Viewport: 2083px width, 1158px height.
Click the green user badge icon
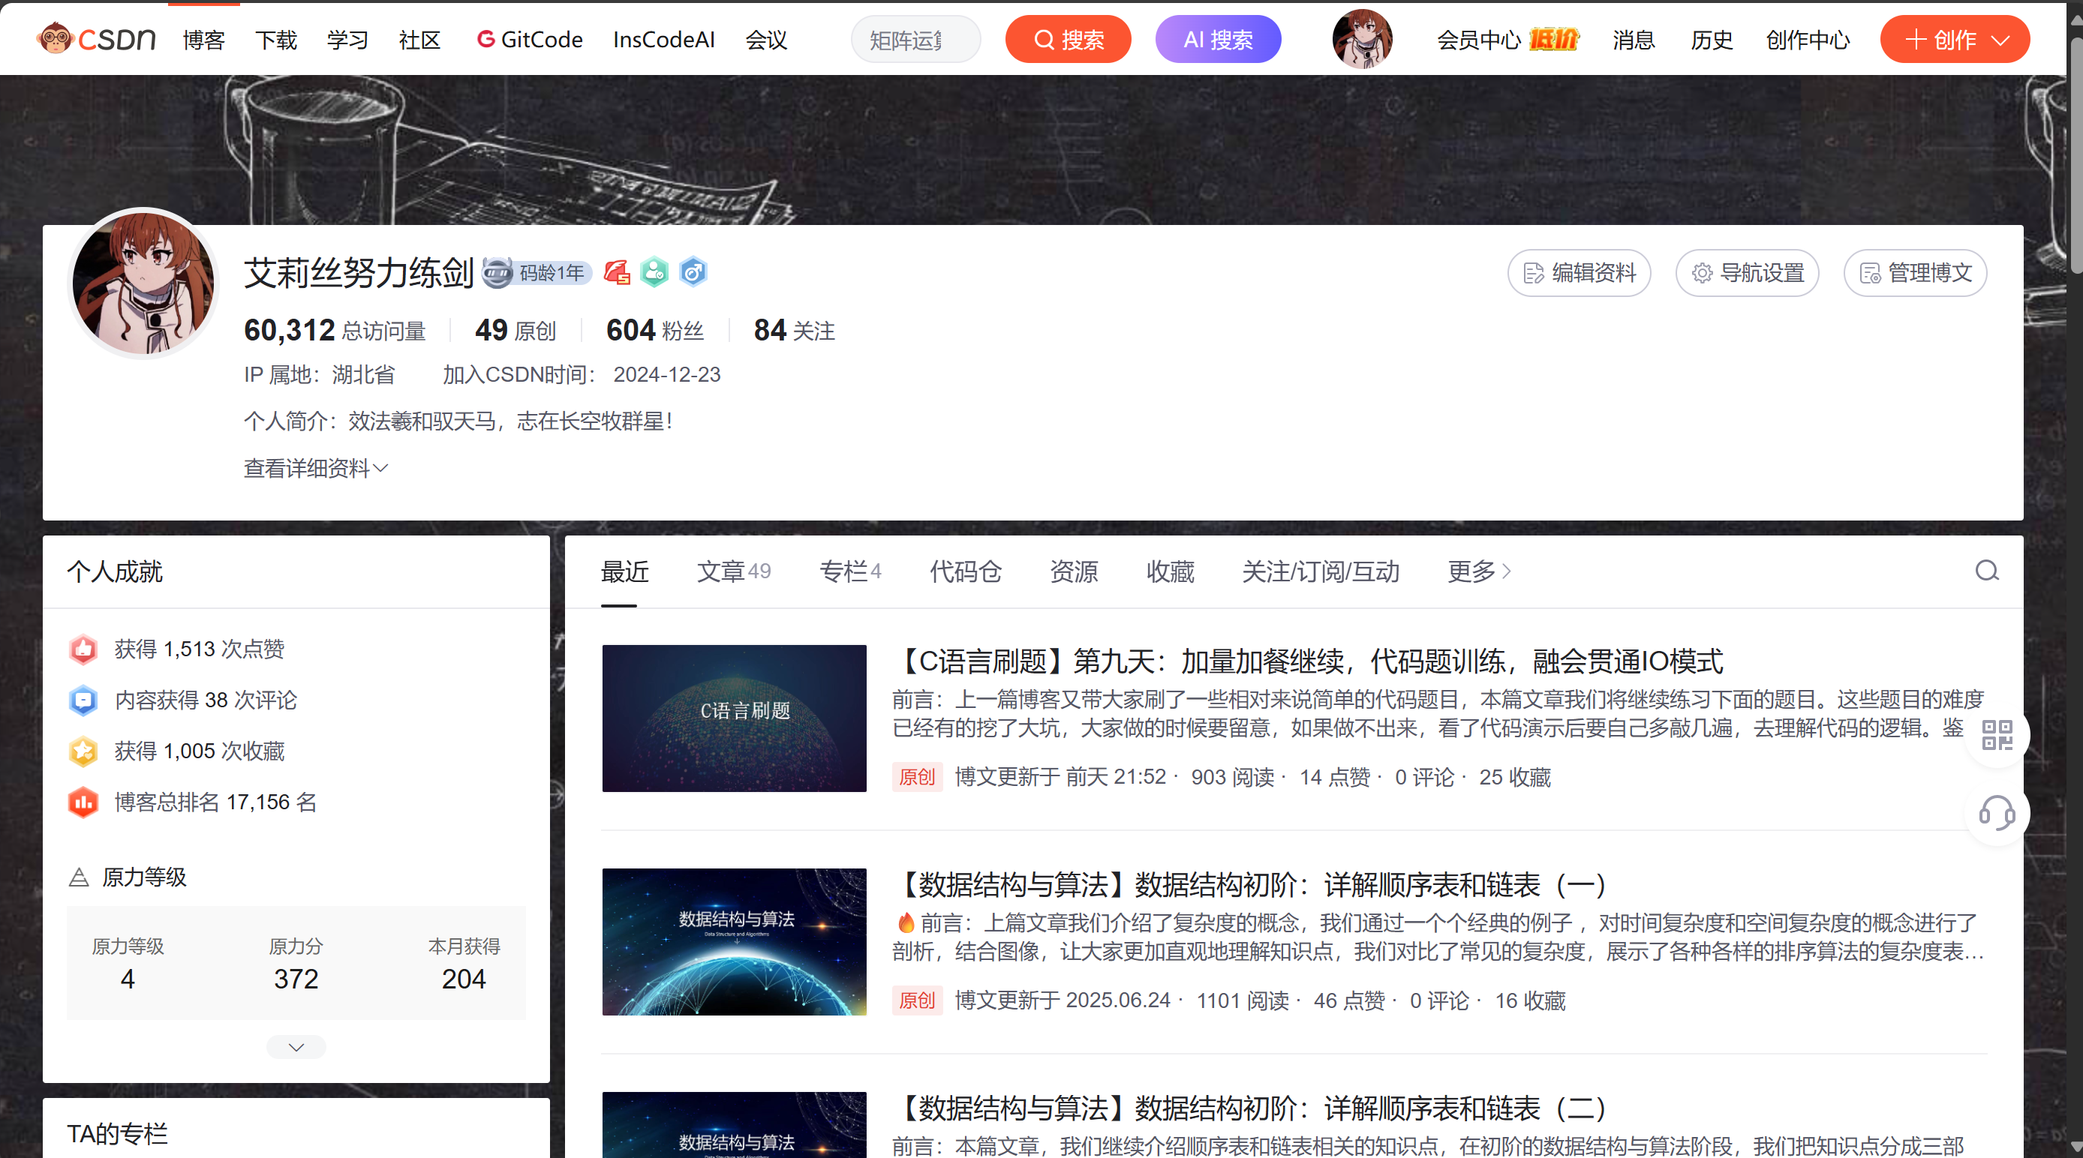pyautogui.click(x=654, y=272)
